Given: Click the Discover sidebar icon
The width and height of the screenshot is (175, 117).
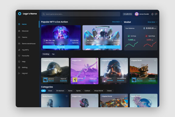Looking at the screenshot, I should [x=19, y=31].
